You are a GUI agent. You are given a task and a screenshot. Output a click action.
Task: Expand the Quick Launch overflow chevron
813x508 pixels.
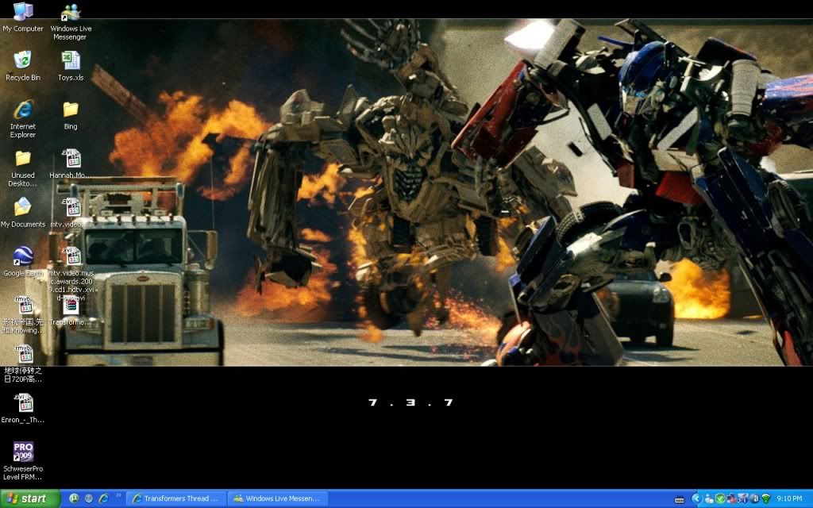(x=119, y=496)
